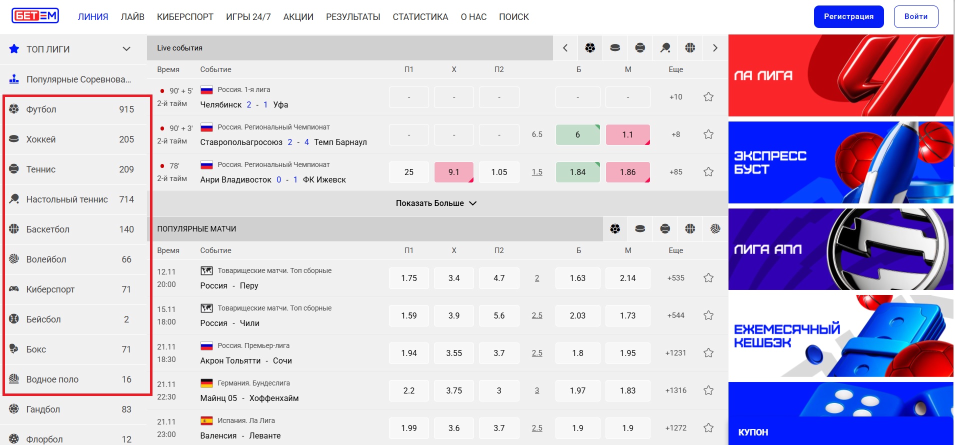Expand the ТОП ЛИГИ chevron

pos(126,49)
